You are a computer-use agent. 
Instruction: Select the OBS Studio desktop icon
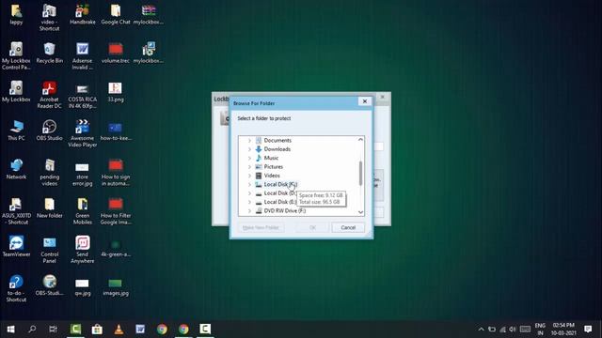pos(49,131)
